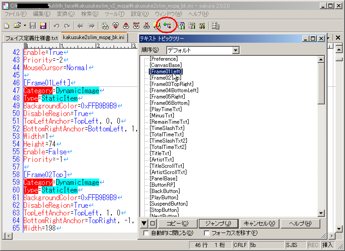Image resolution: width=345 pixels, height=251 pixels.
Task: Open the ヘルプ(H) menu
Action: click(198, 14)
